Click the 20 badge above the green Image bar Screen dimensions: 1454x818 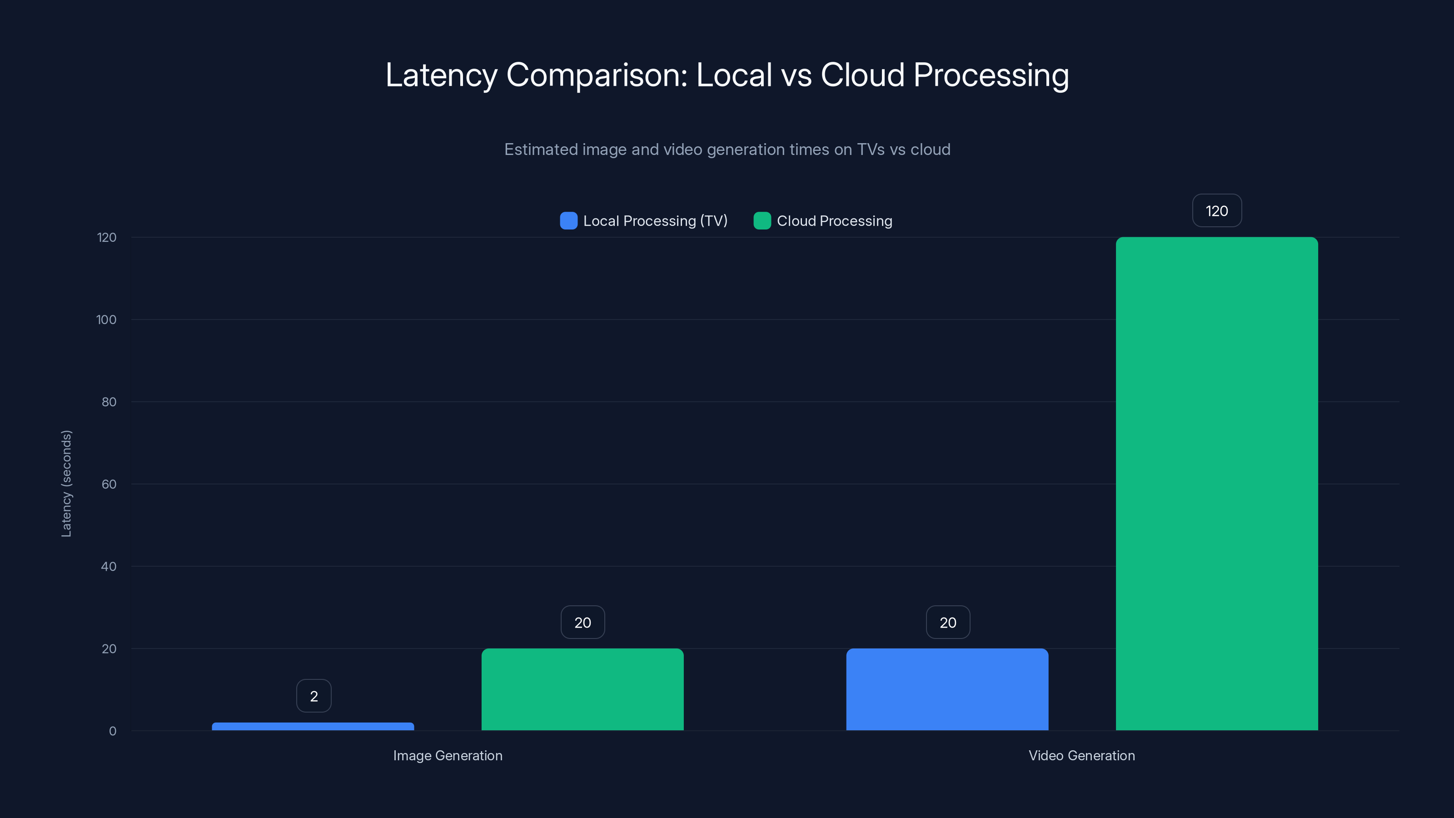582,622
